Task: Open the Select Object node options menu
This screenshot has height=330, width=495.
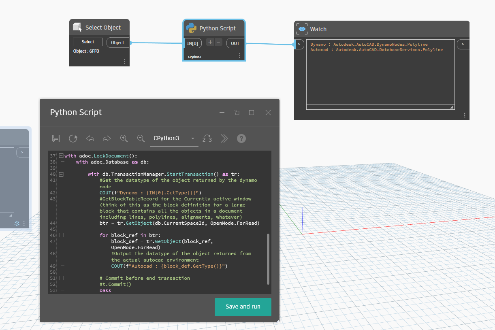Action: point(125,61)
